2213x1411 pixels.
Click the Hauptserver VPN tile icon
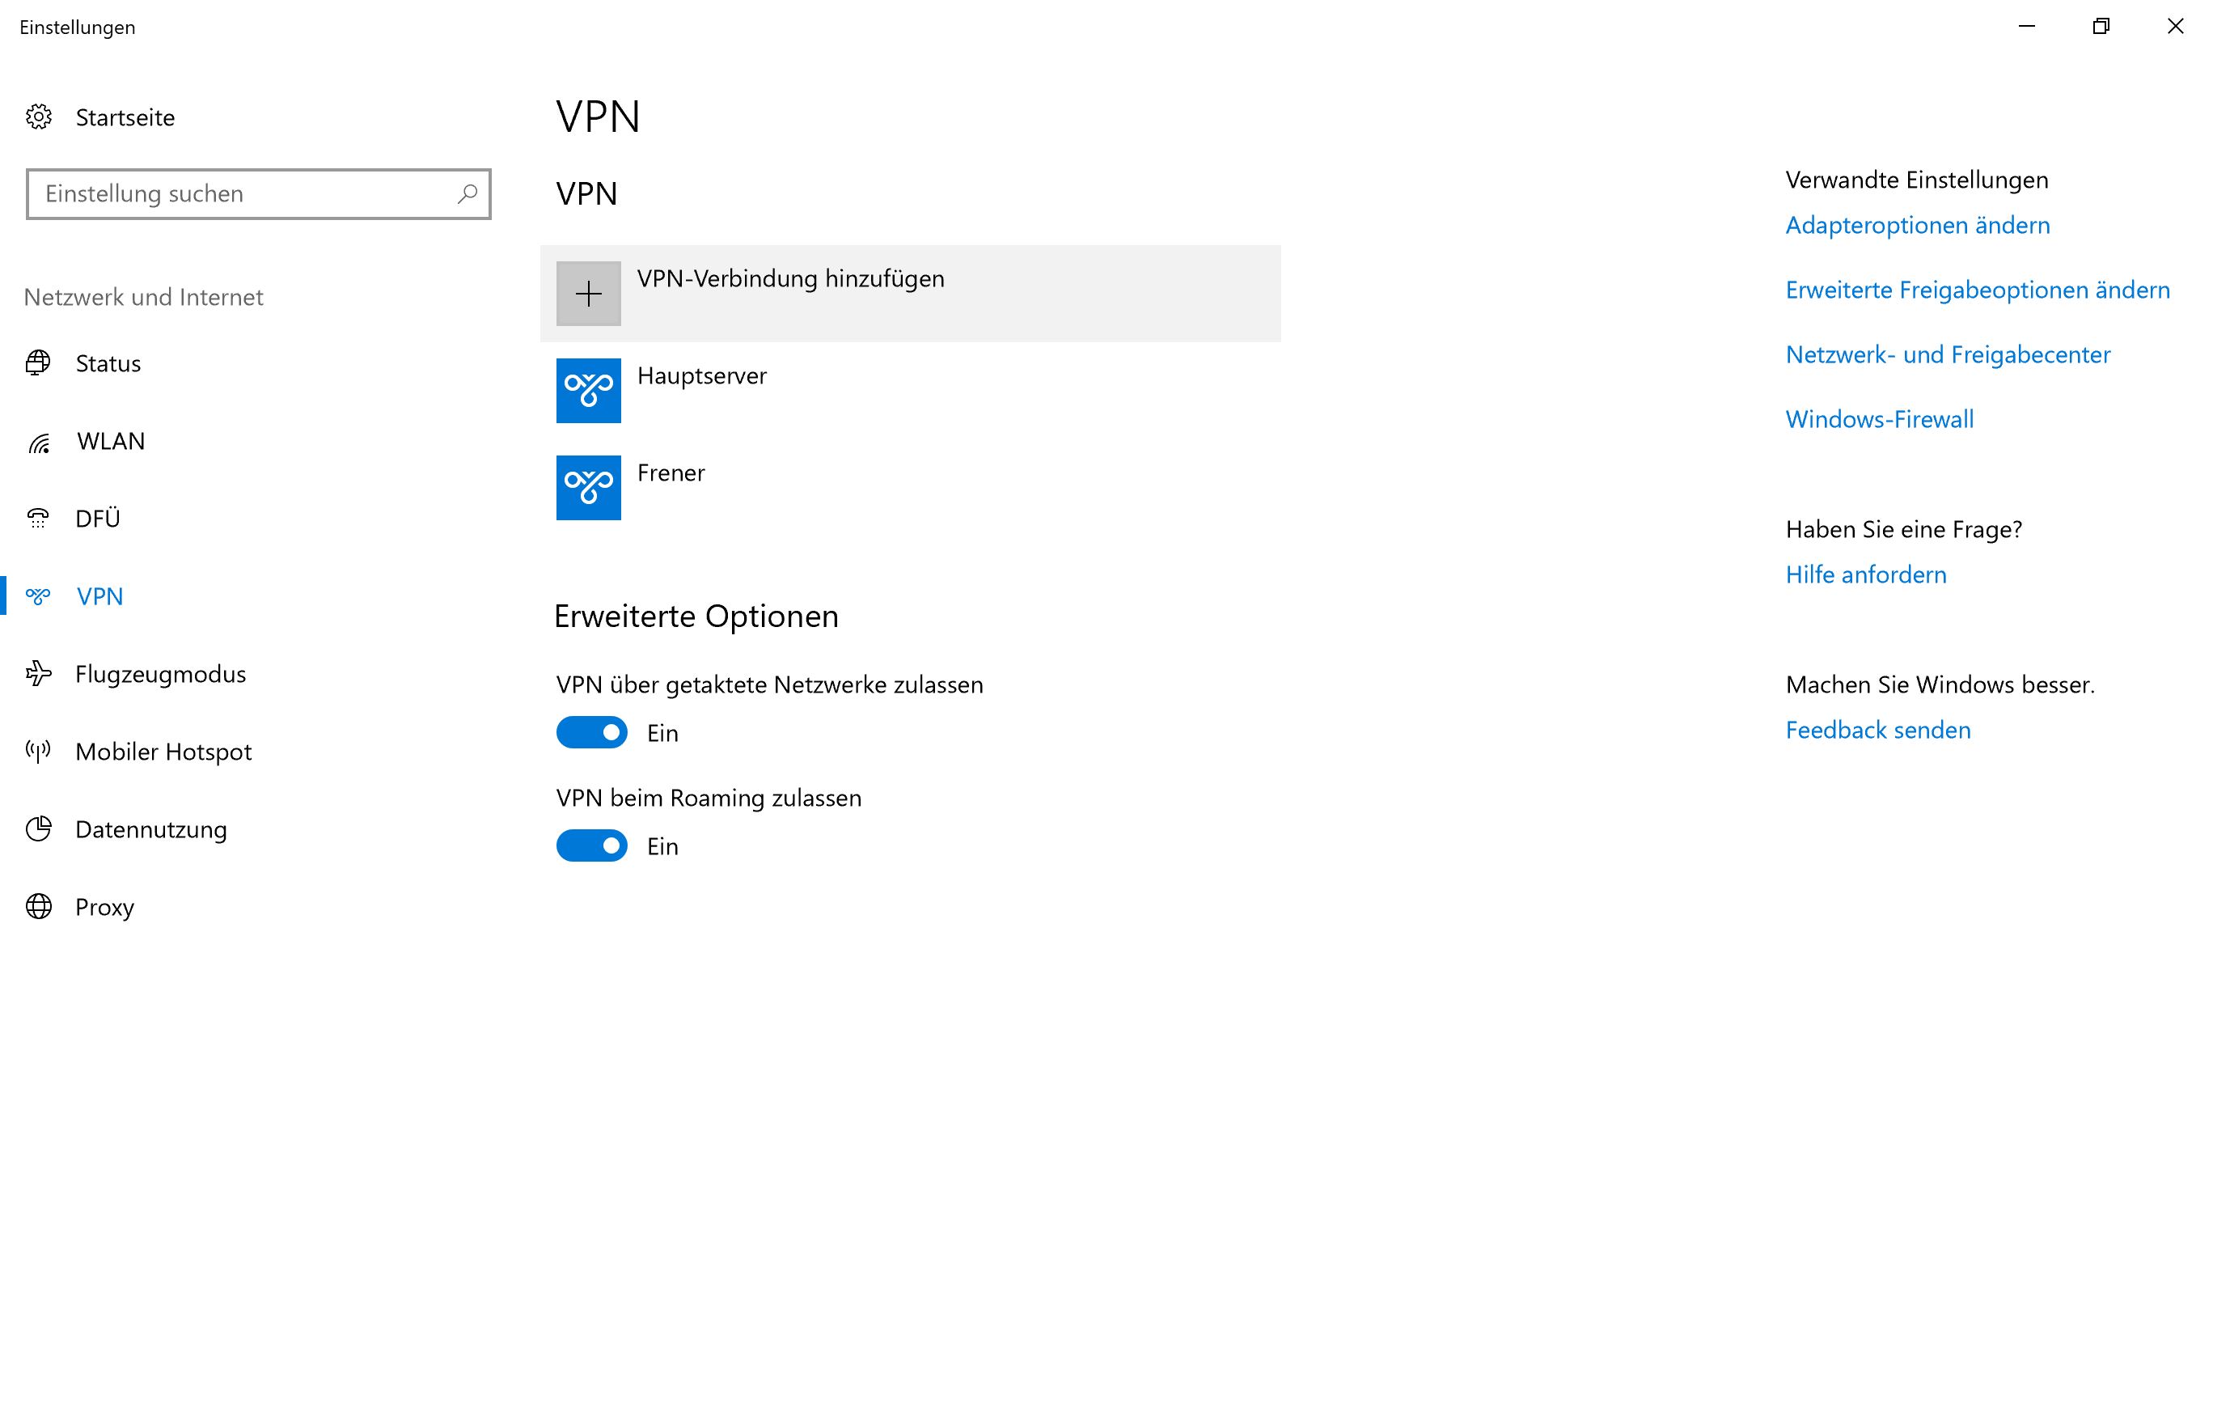click(588, 391)
